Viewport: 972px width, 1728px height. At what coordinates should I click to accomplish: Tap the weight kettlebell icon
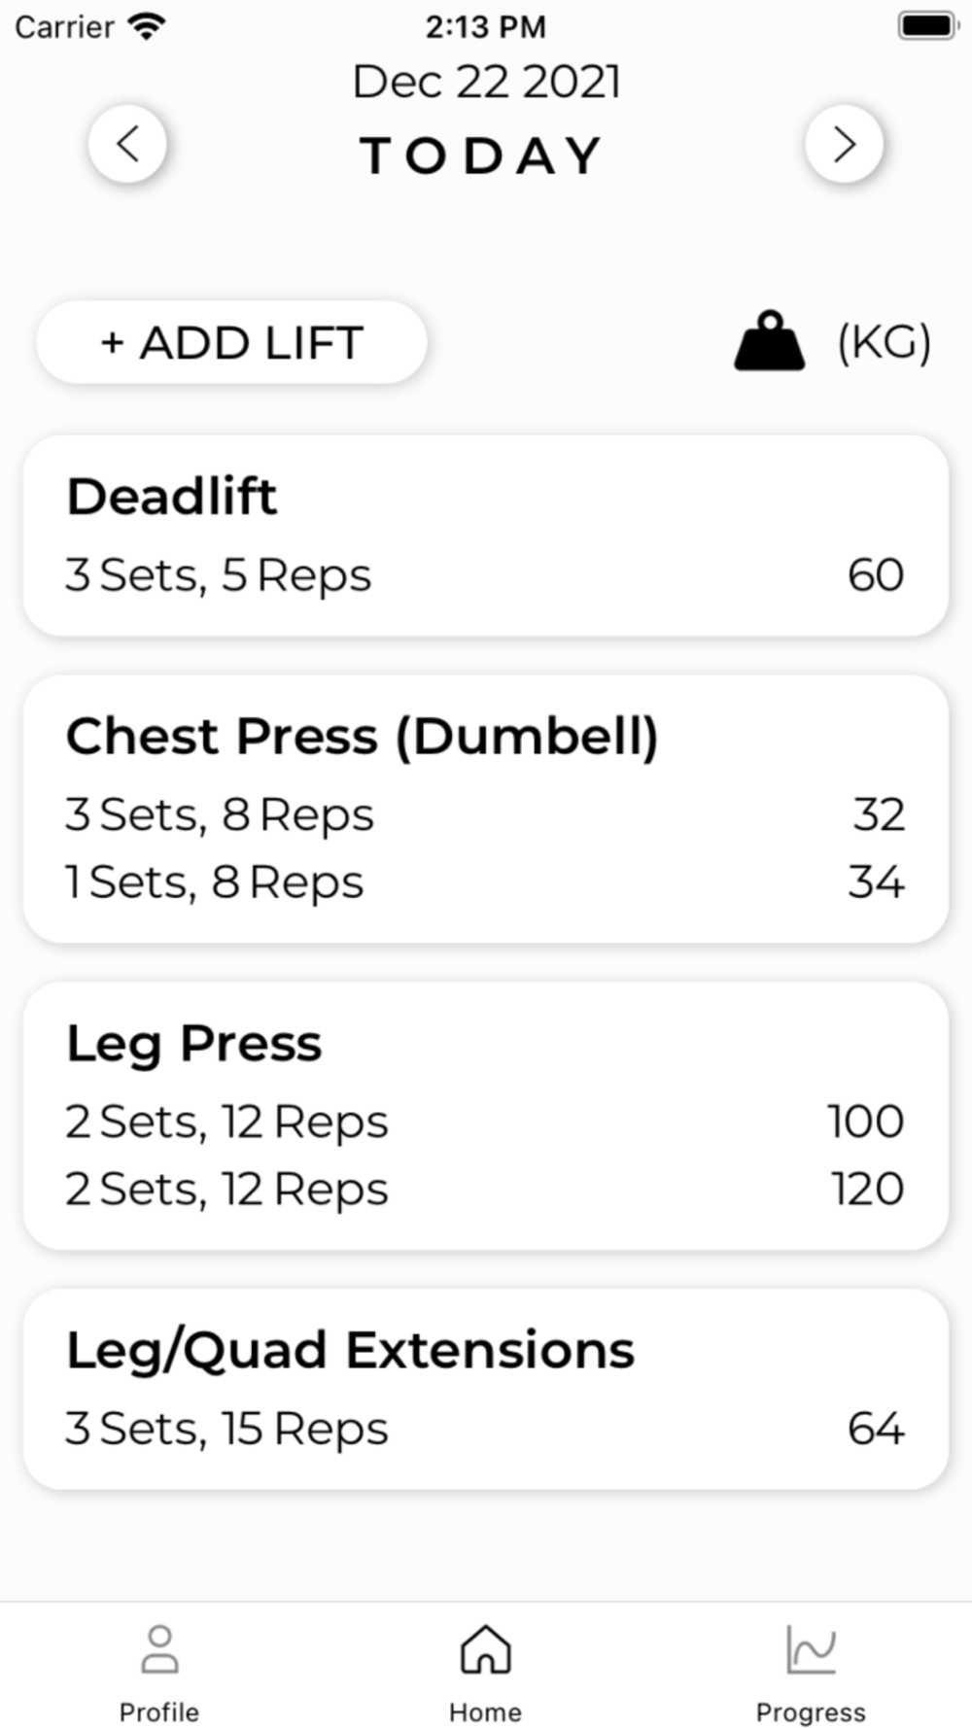pos(769,341)
